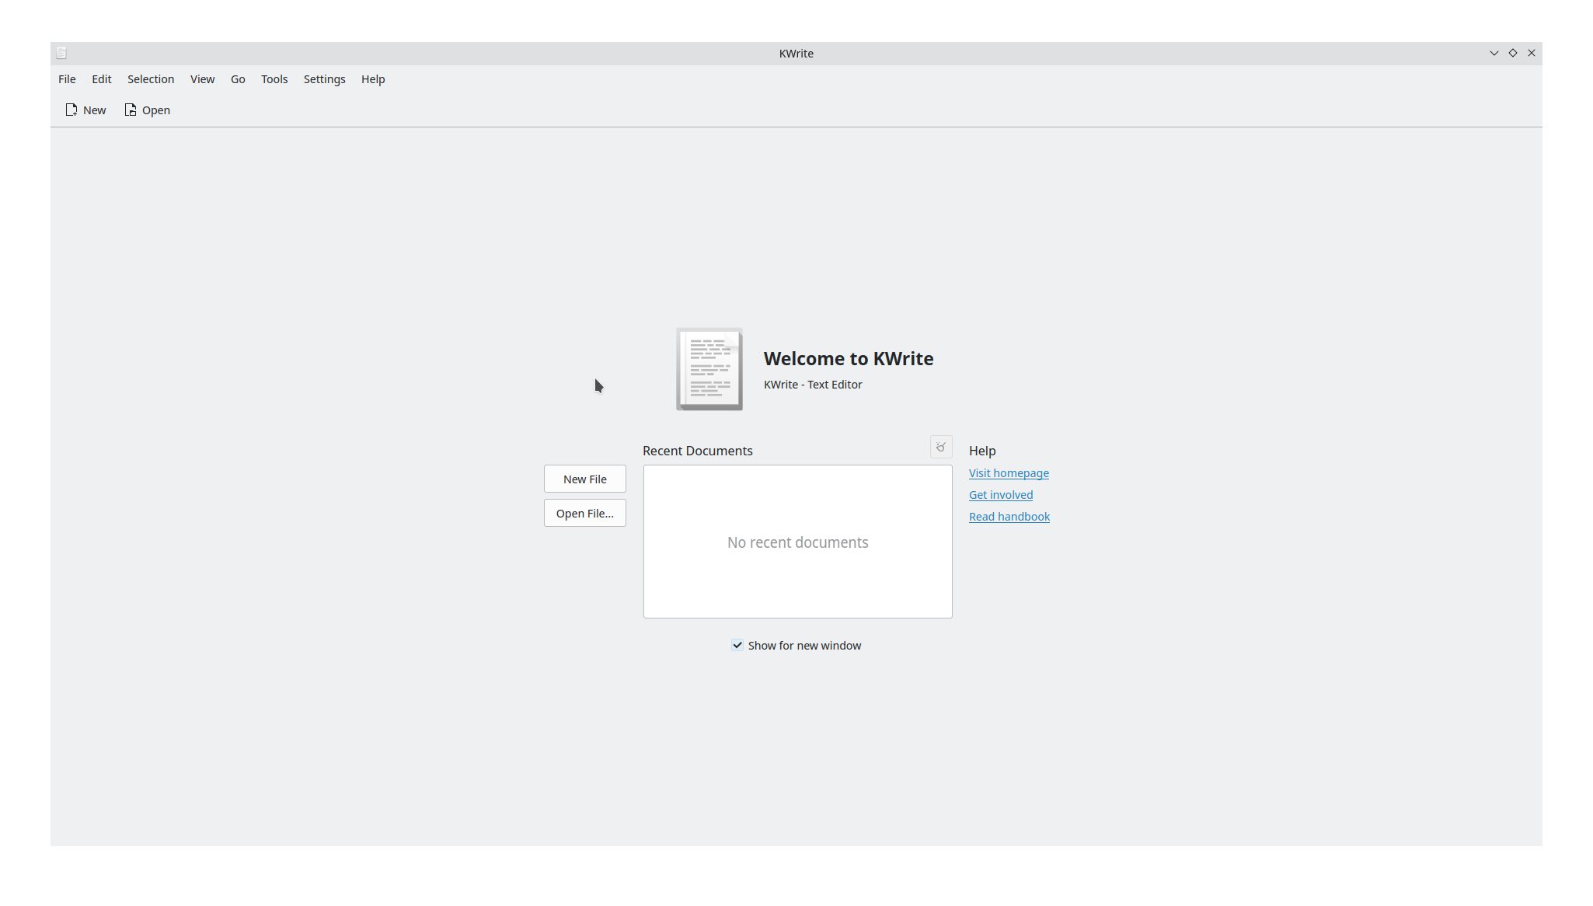Open the Go menu
The width and height of the screenshot is (1593, 906).
pyautogui.click(x=238, y=79)
